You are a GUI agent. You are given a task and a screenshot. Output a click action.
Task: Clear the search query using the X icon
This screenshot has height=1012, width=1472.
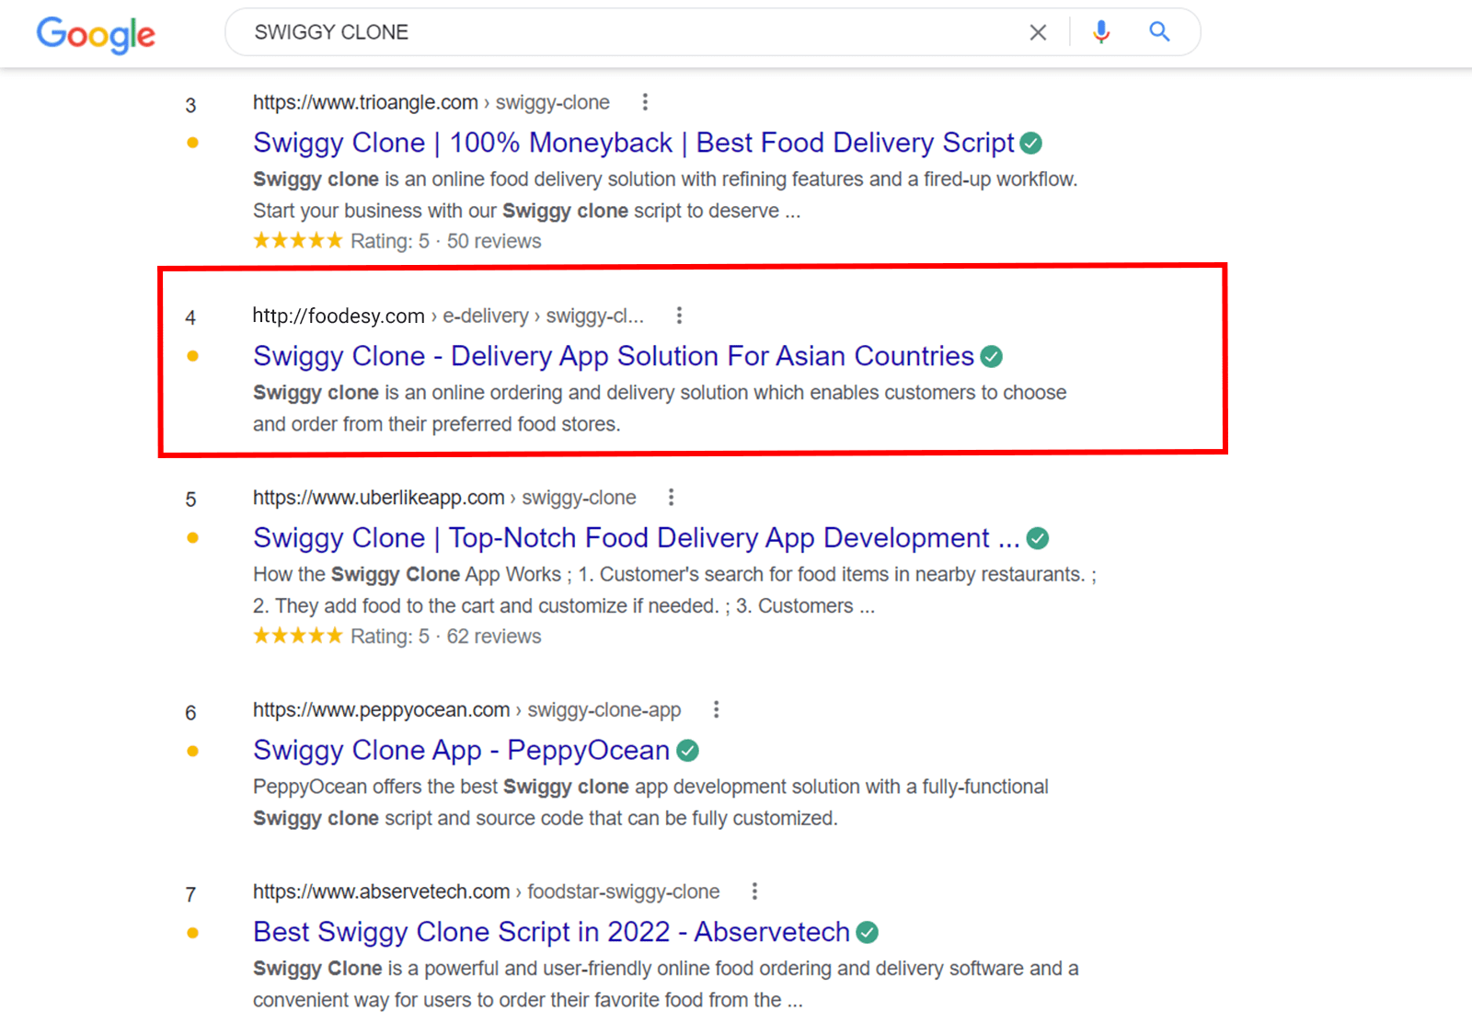click(x=1038, y=31)
